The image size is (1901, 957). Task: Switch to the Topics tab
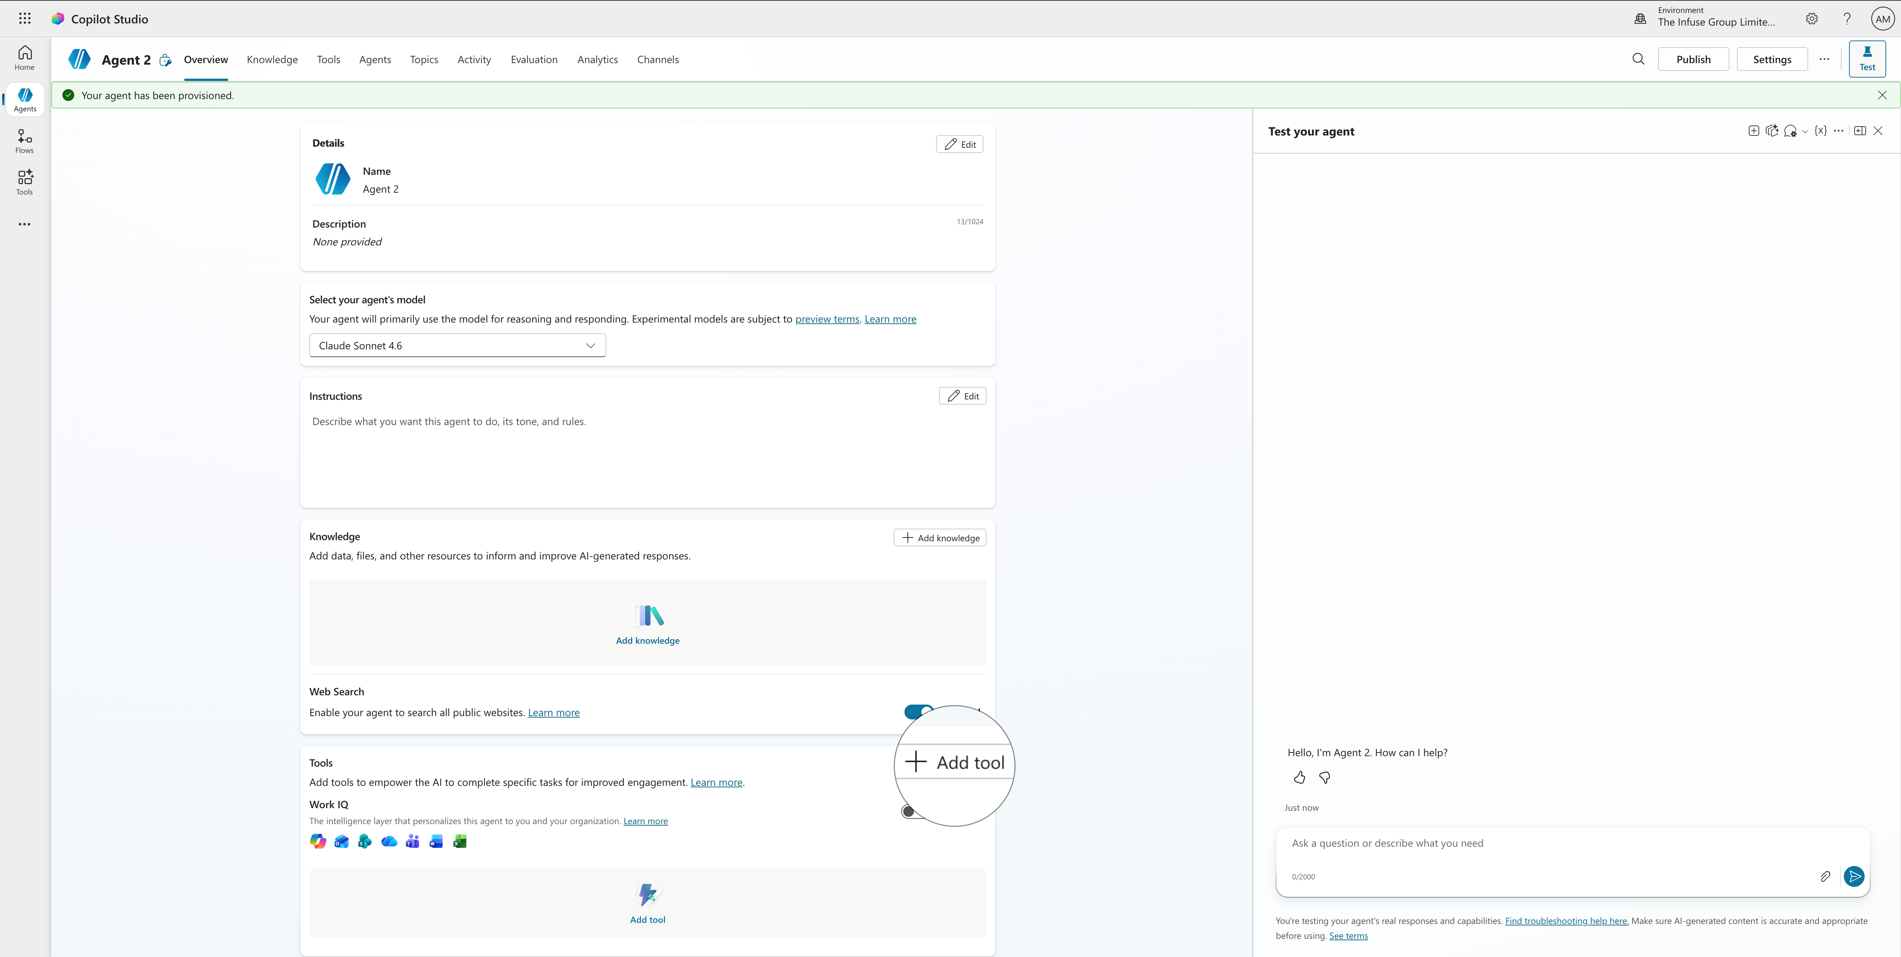click(x=424, y=60)
